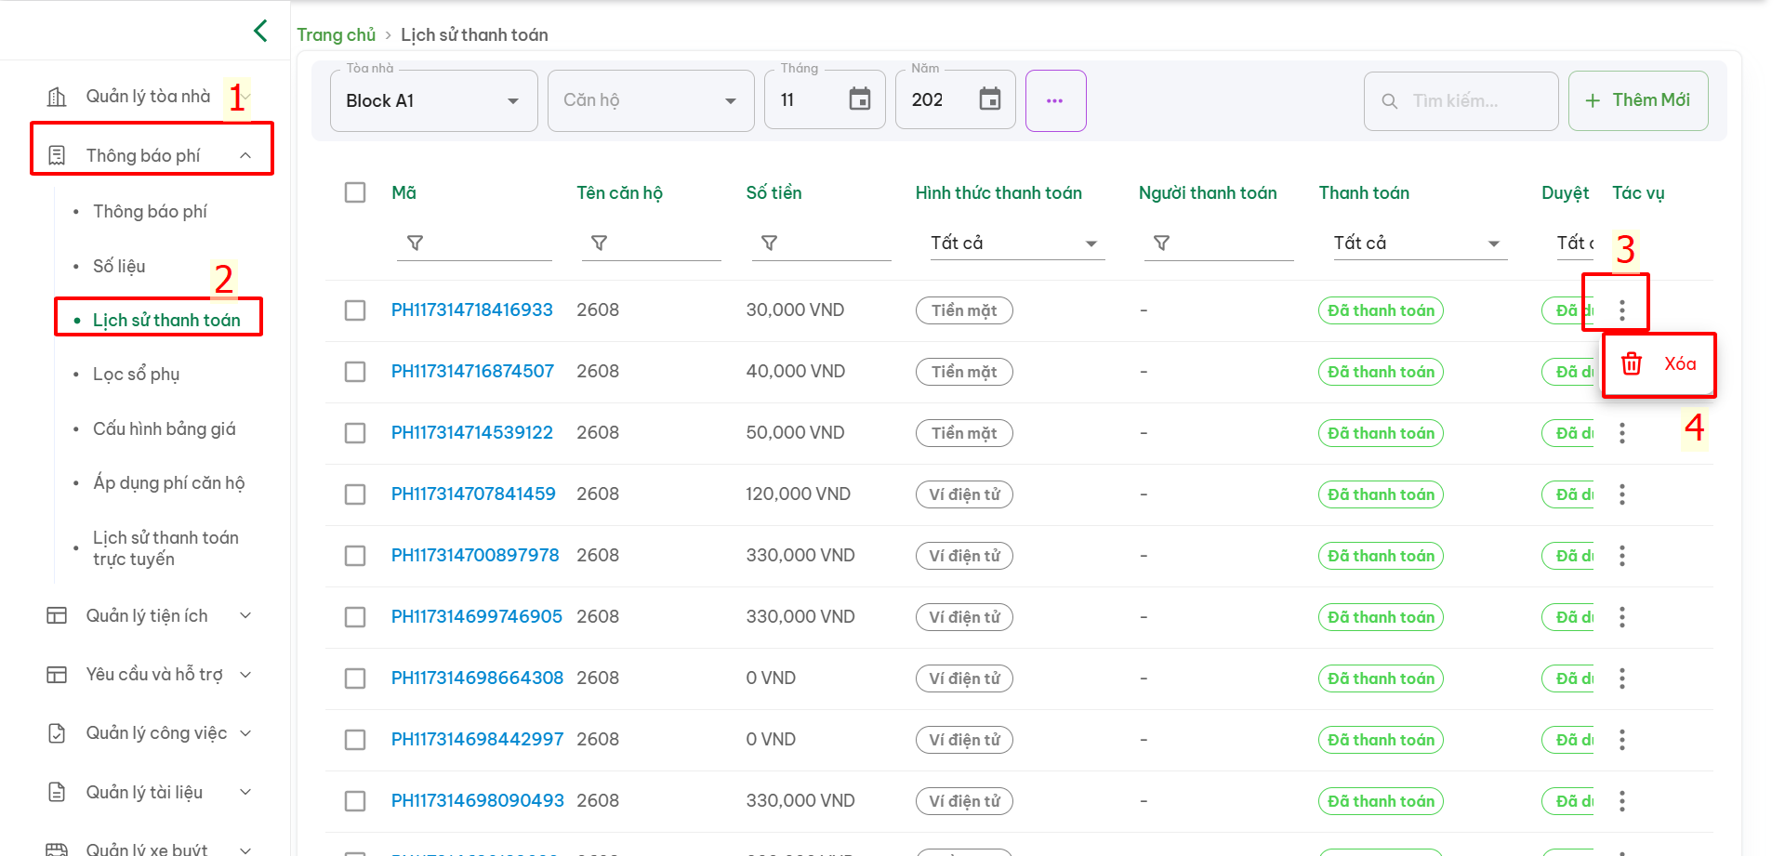Select Xóa in the row context menu

point(1659,364)
